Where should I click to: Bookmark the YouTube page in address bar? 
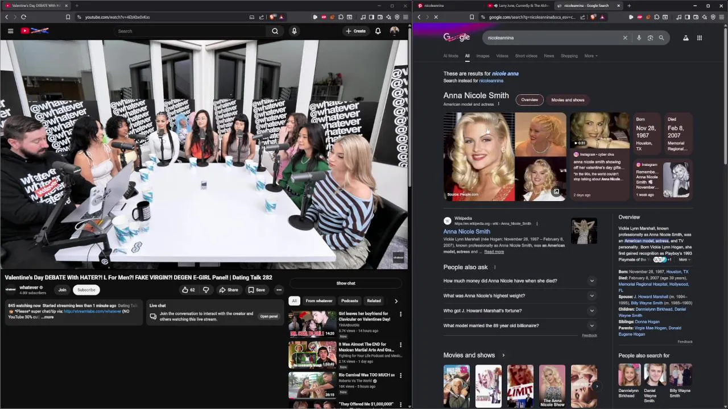point(68,17)
